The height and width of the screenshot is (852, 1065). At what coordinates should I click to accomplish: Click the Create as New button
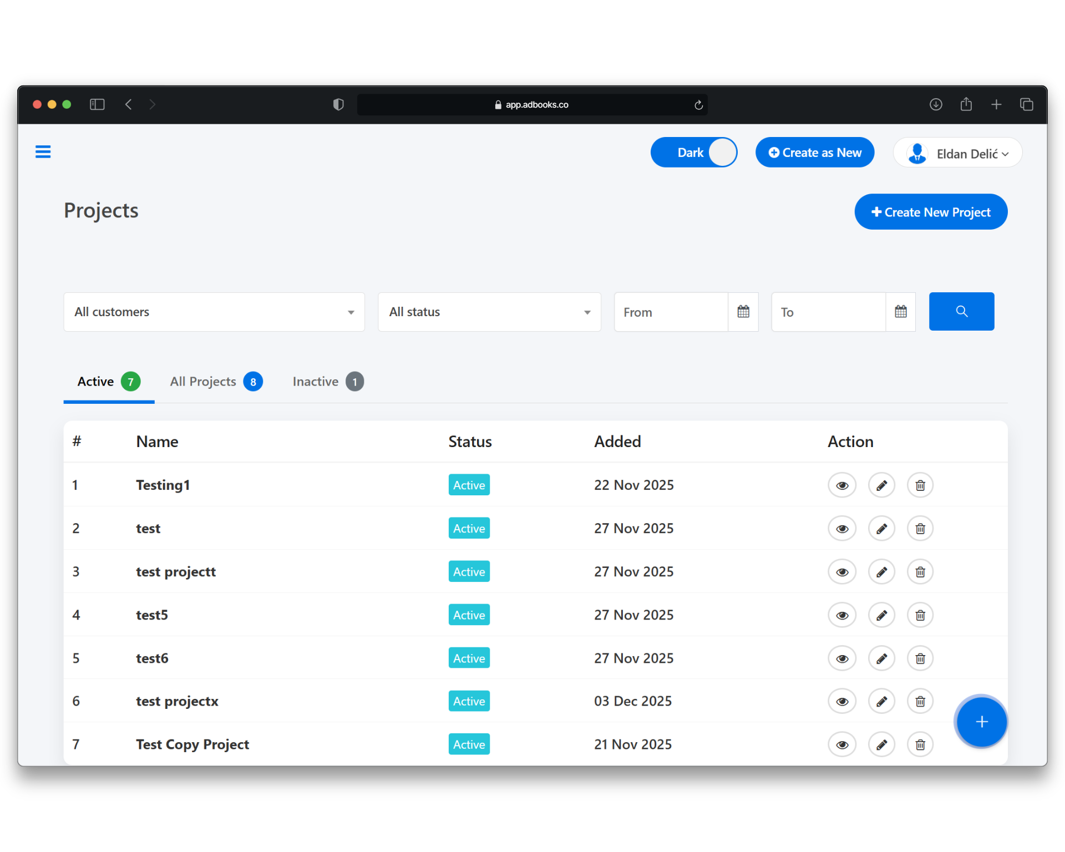(814, 153)
